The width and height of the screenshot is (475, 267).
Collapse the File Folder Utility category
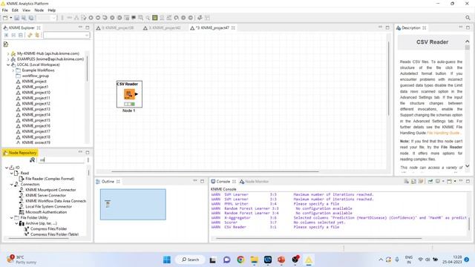click(12, 217)
